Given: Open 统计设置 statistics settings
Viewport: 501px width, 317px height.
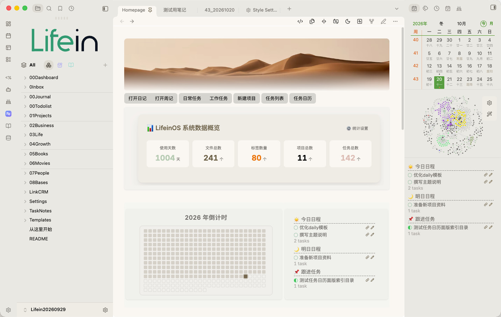Looking at the screenshot, I should click(357, 128).
